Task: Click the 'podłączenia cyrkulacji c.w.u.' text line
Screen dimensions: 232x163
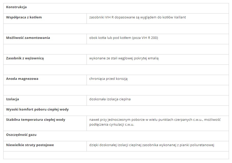Action: pos(112,125)
